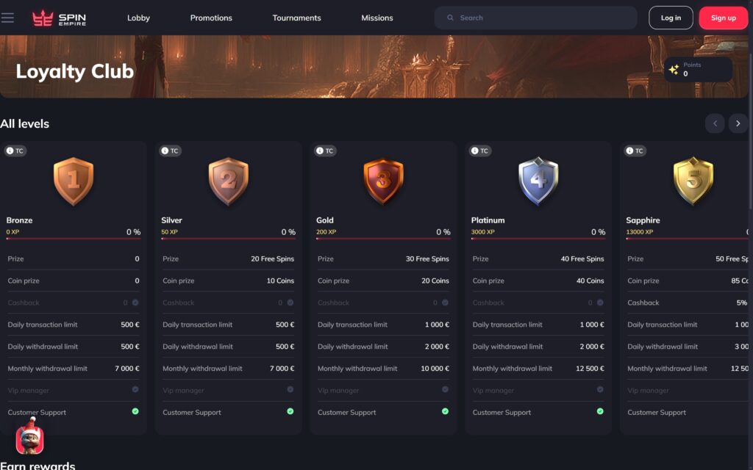This screenshot has width=753, height=470.
Task: Click Bronze Customer Support green checkmark
Action: click(135, 411)
